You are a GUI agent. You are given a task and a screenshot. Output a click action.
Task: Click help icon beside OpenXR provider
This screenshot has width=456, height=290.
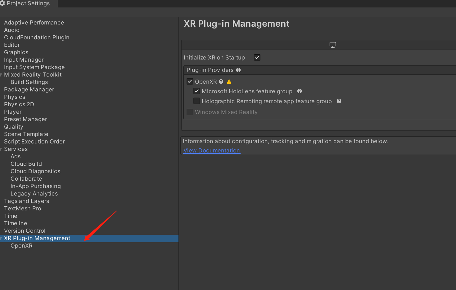point(221,81)
